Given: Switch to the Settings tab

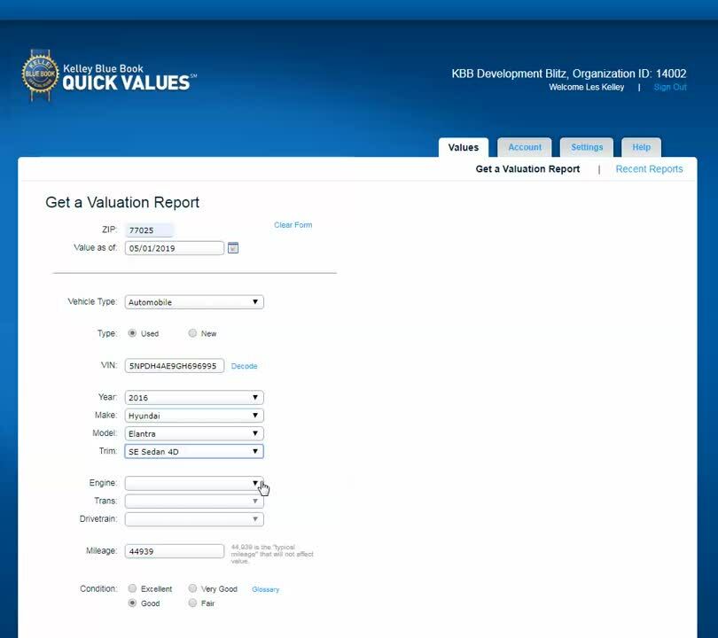Looking at the screenshot, I should [587, 147].
